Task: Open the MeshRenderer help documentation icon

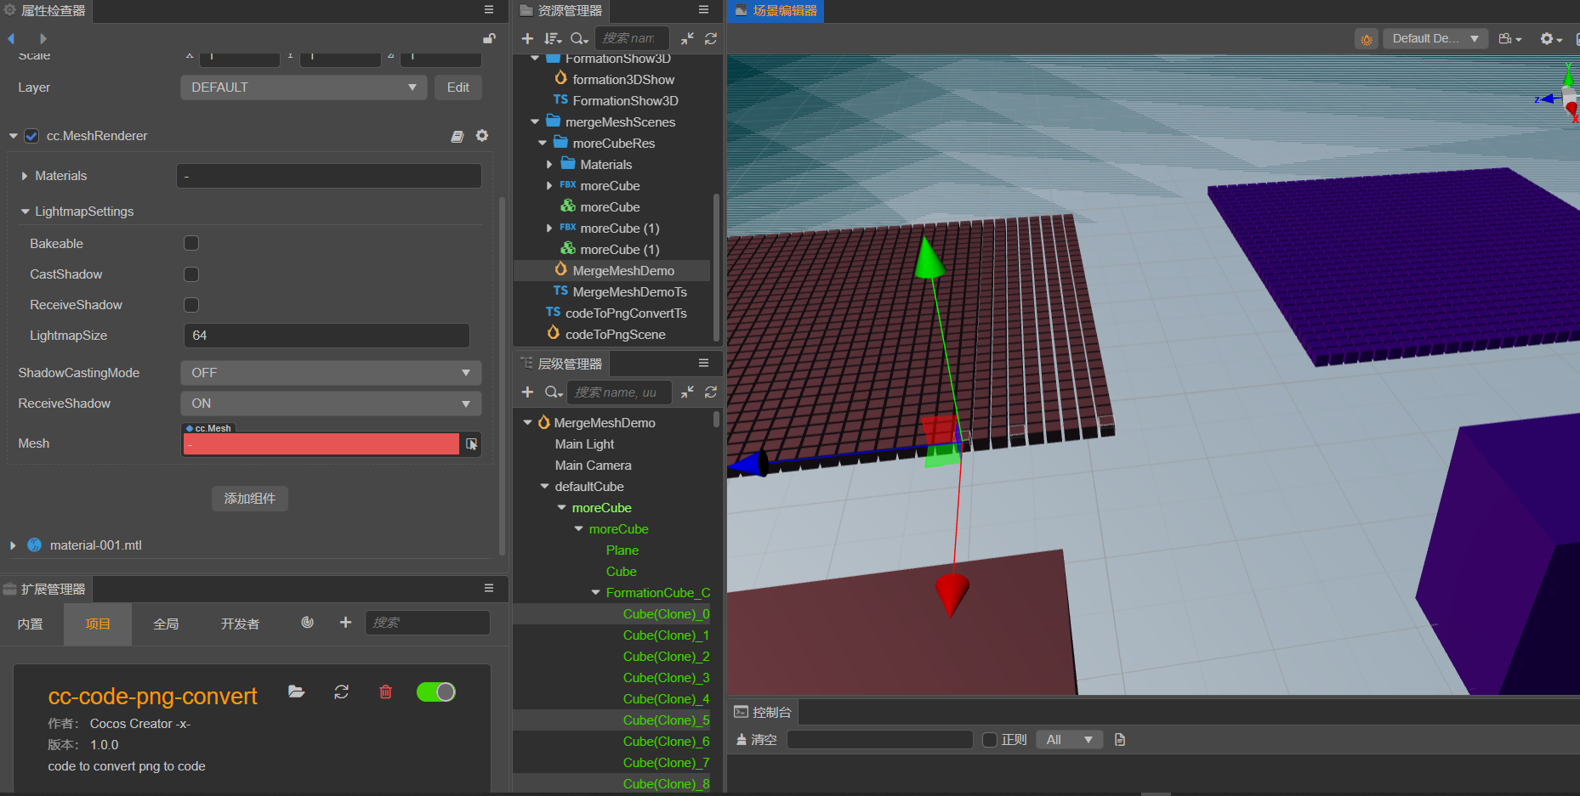Action: click(x=458, y=136)
